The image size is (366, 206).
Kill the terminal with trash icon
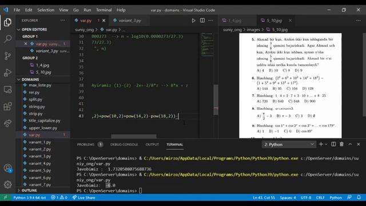[x=341, y=144]
